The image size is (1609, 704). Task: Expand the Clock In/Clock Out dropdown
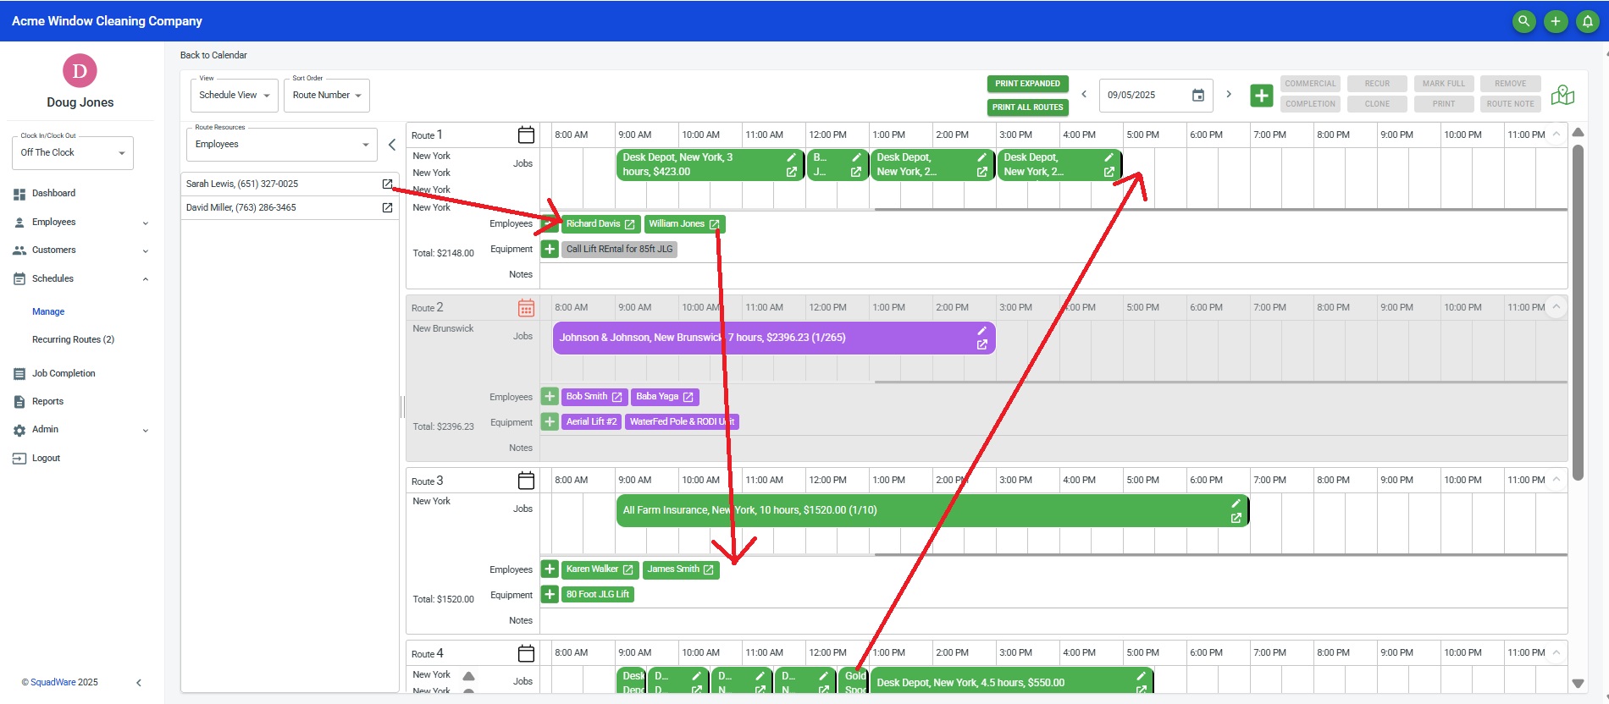72,153
